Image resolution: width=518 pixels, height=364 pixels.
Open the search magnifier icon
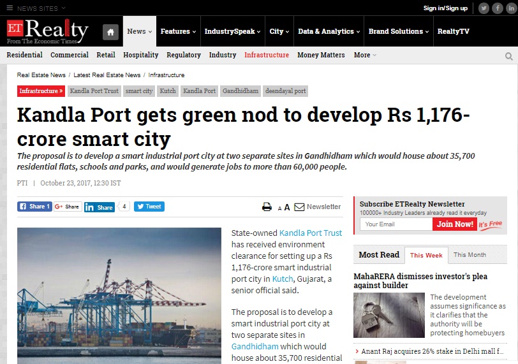click(509, 57)
